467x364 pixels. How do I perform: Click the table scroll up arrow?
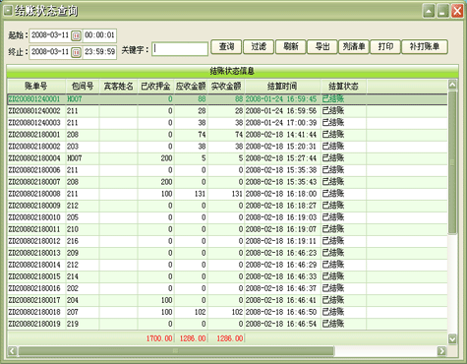pyautogui.click(x=452, y=85)
